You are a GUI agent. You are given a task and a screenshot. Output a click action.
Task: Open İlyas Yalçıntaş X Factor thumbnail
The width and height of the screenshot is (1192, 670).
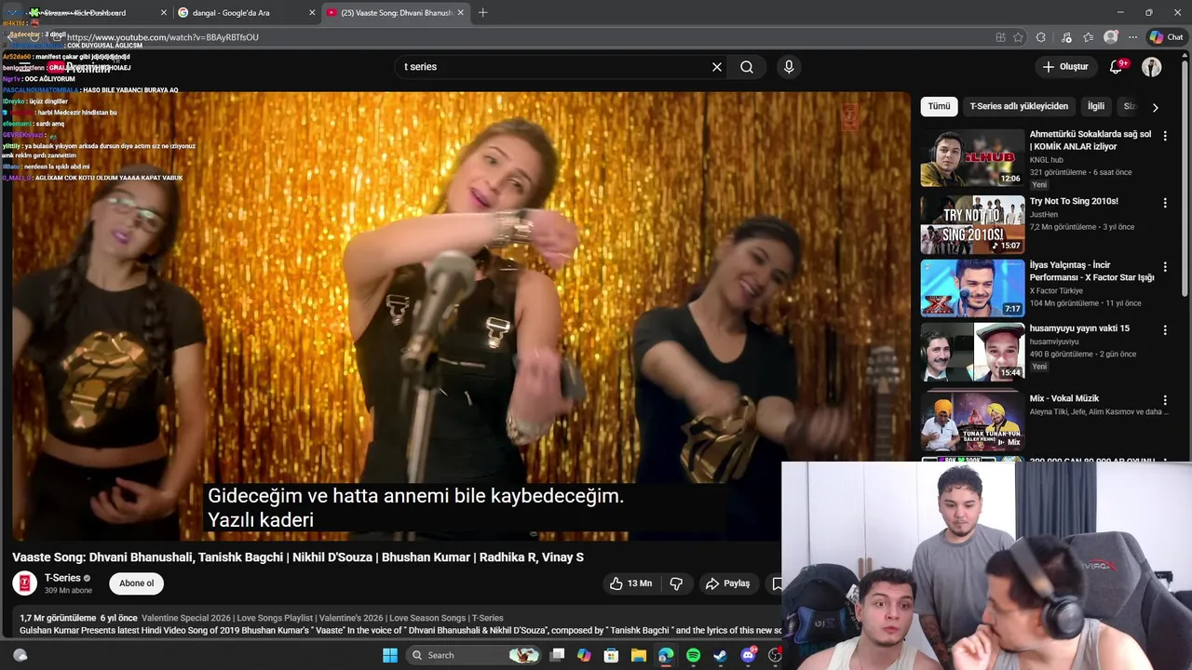point(972,288)
